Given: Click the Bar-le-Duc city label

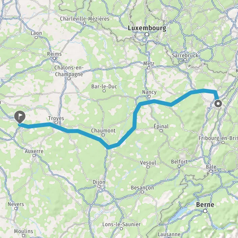Looking at the screenshot, I should [104, 86].
